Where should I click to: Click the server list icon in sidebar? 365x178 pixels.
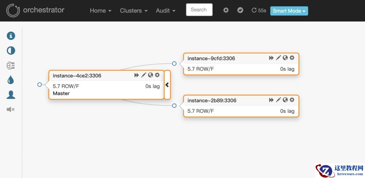tap(11, 66)
